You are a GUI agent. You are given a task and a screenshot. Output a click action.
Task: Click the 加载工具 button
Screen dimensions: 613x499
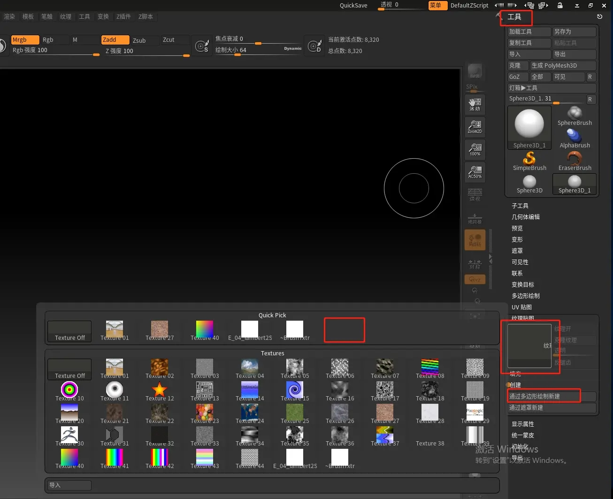pos(529,31)
